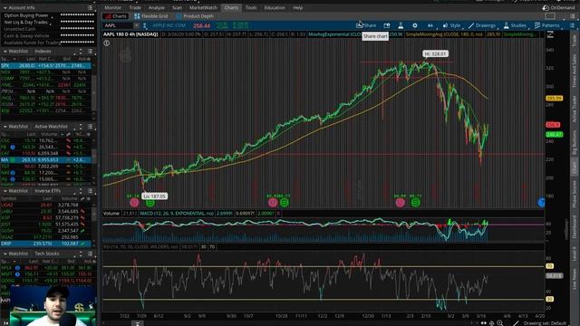580x326 pixels.
Task: Open the Tools tab
Action: pos(251,7)
